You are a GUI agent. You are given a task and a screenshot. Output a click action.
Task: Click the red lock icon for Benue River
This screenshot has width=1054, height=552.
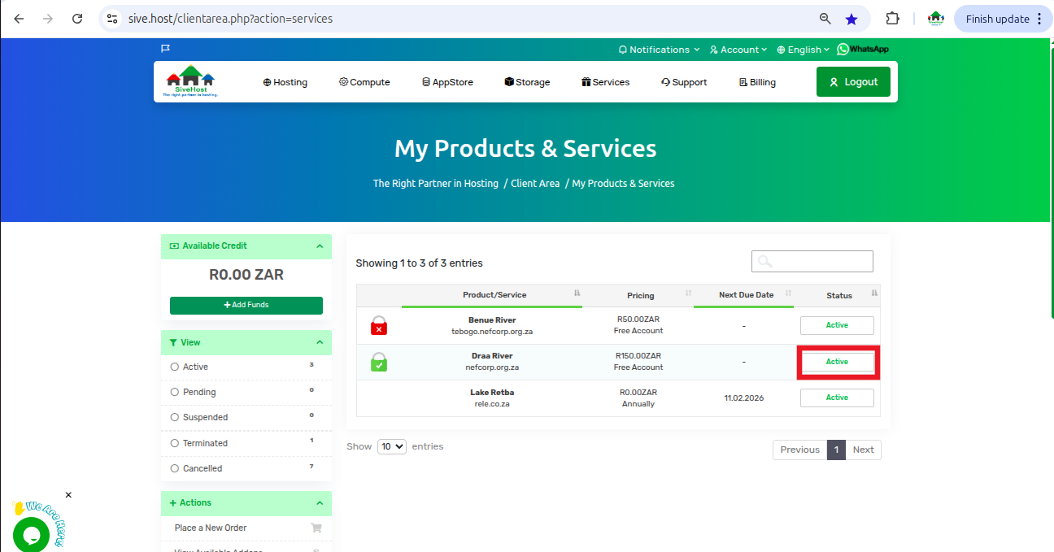[379, 325]
